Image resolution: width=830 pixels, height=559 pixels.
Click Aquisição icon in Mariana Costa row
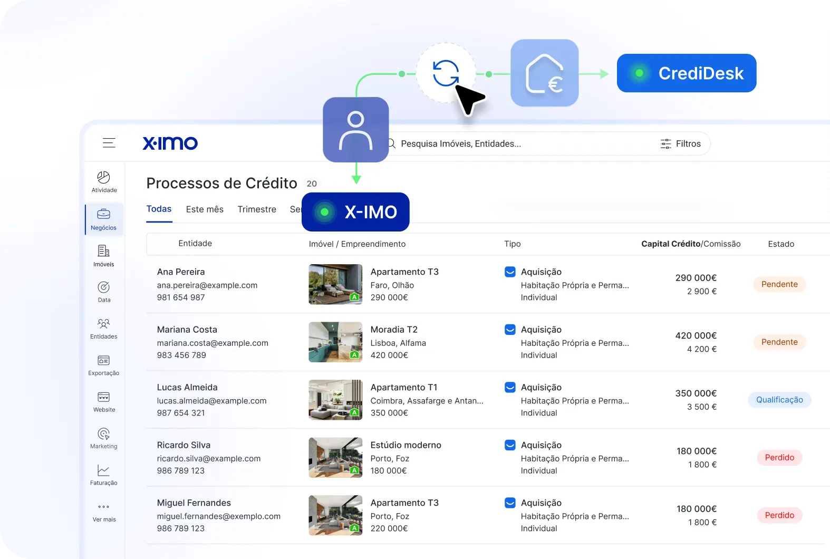tap(510, 330)
